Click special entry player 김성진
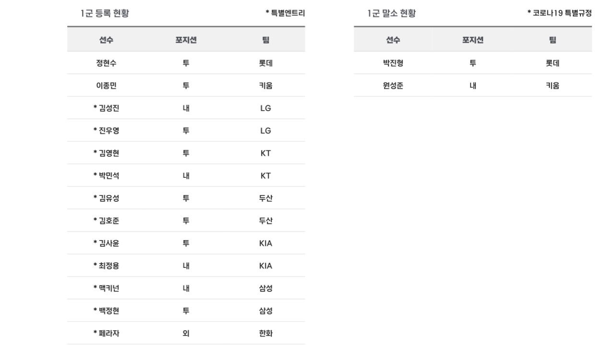616x357 pixels. 106,108
